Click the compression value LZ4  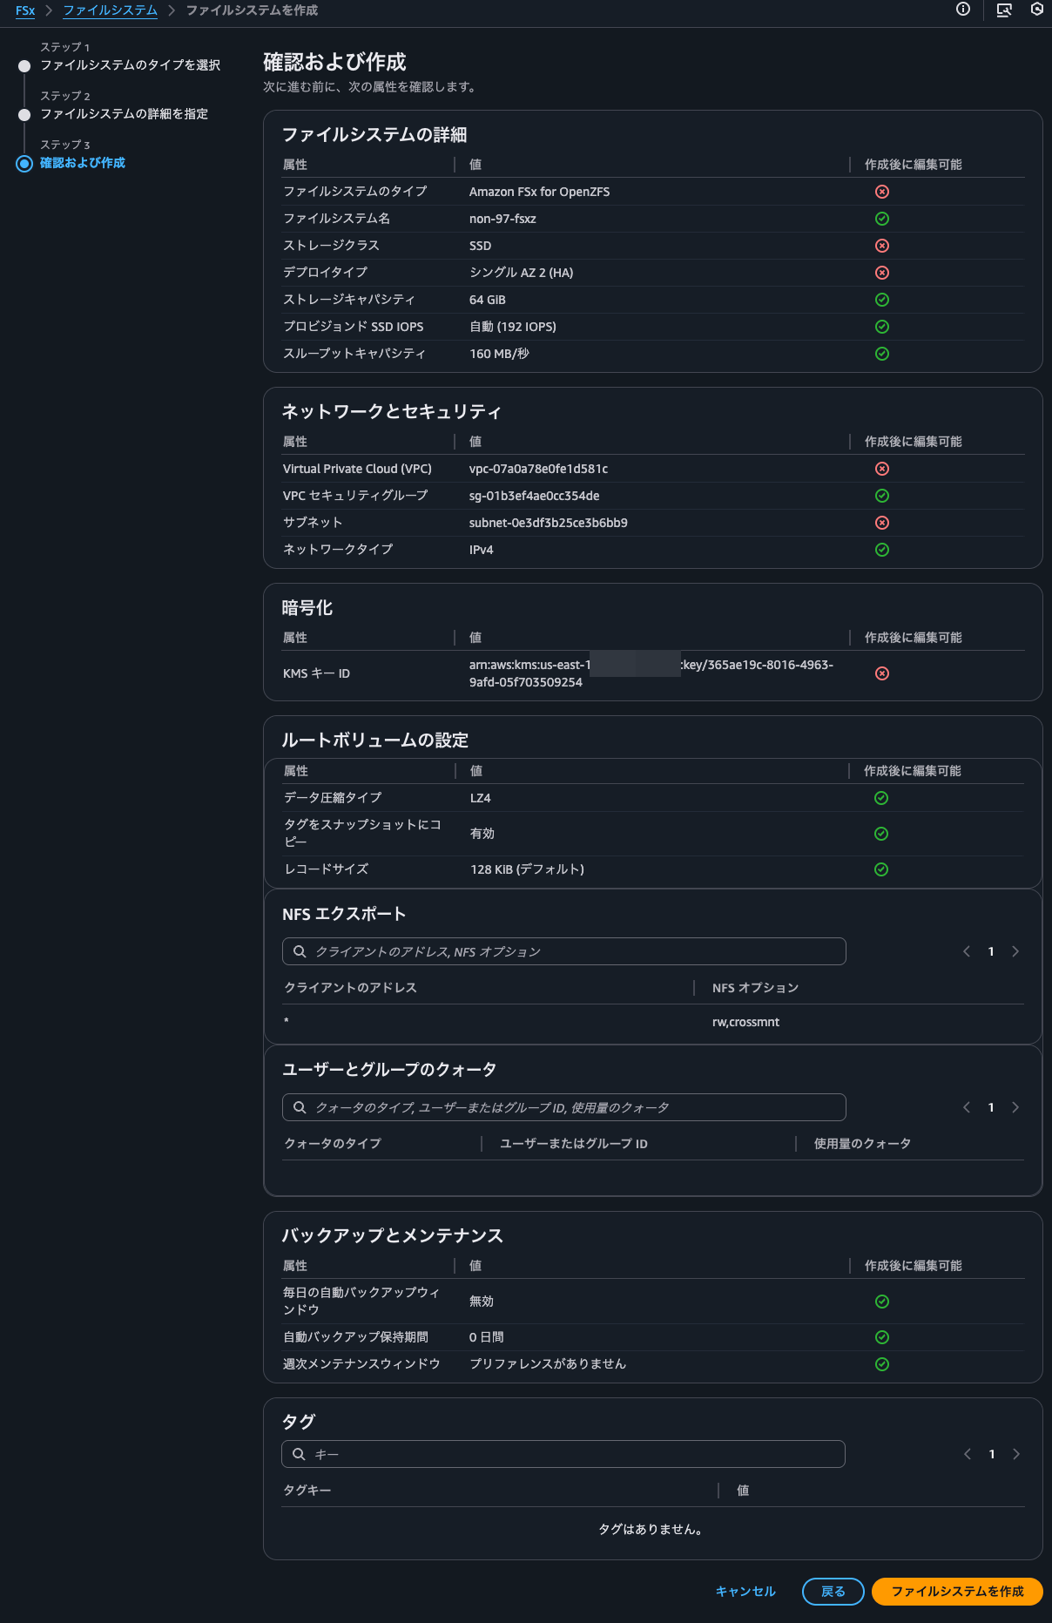[x=481, y=798]
